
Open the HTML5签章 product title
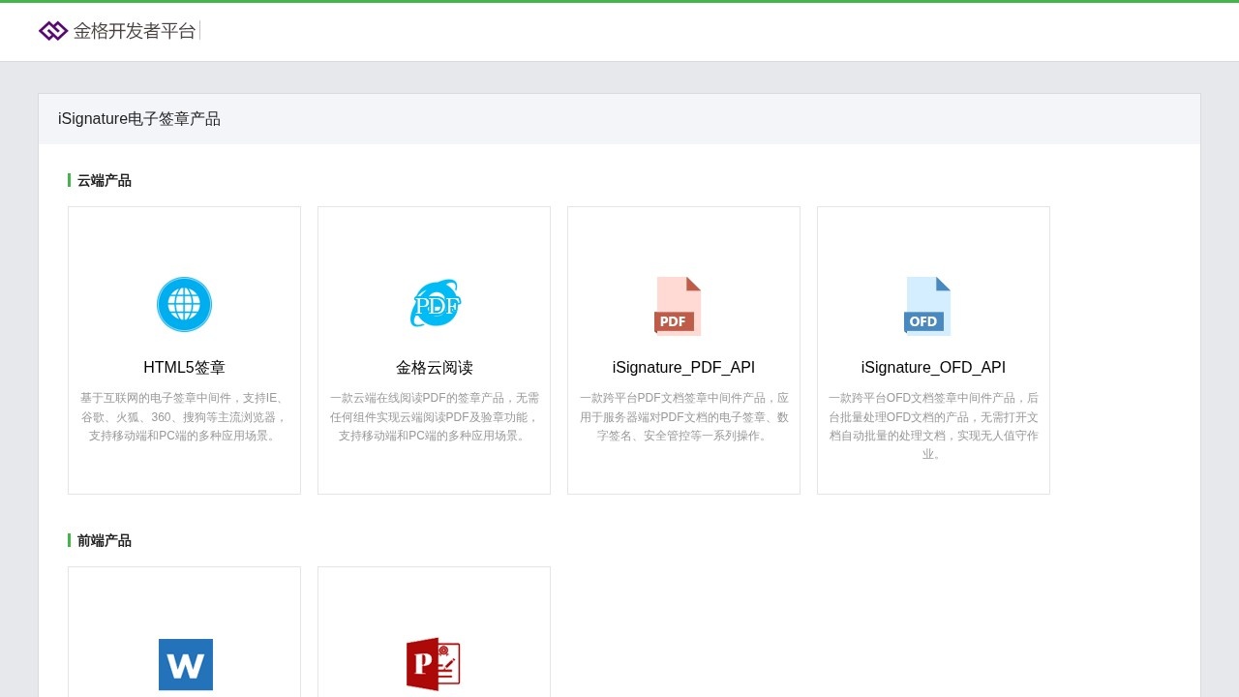184,368
